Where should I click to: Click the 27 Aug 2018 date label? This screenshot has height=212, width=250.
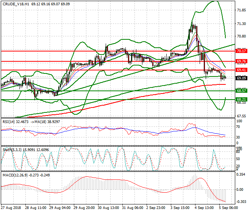pos(11,208)
